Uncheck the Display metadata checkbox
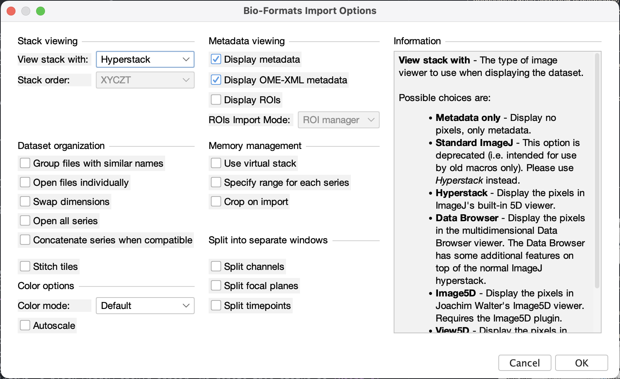This screenshot has height=379, width=620. [216, 59]
